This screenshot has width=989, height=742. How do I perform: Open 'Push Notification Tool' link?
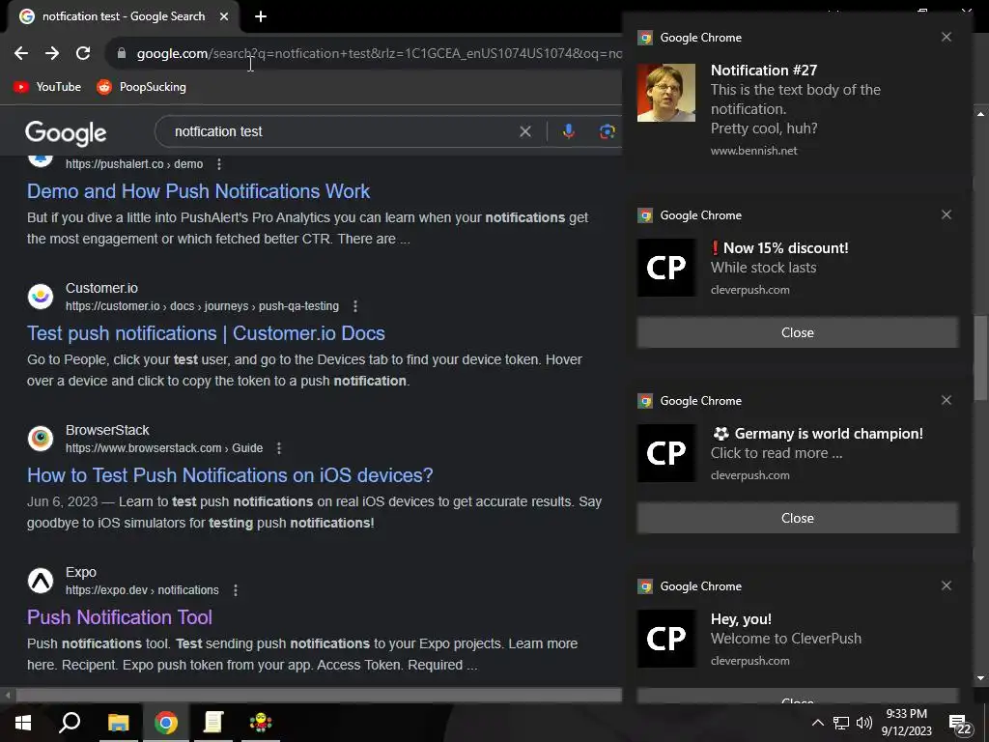tap(119, 617)
